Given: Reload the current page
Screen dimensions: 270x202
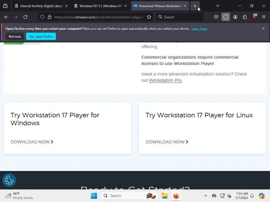Looking at the screenshot, I should (25, 17).
